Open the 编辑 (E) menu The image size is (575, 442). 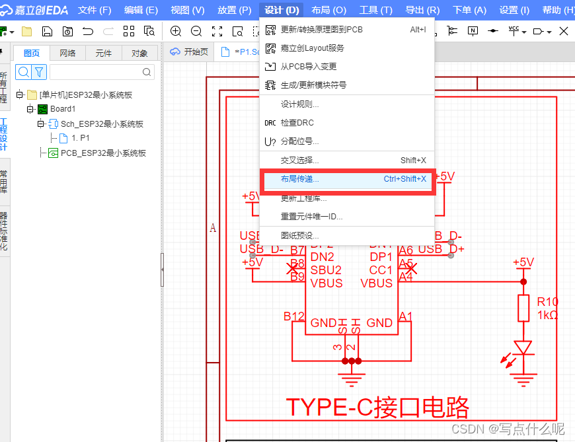(141, 10)
